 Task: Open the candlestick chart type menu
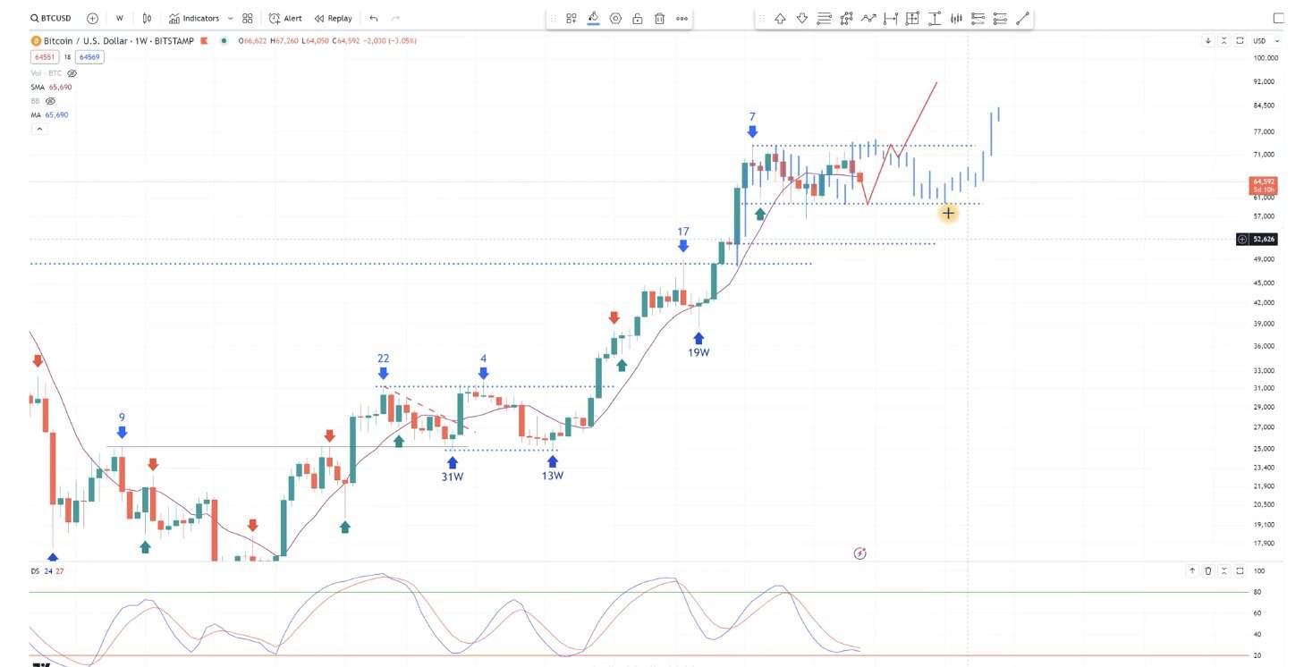pos(147,18)
